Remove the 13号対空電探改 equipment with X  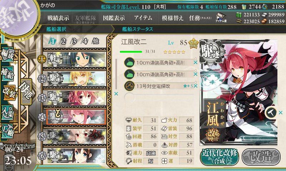[x=195, y=86]
